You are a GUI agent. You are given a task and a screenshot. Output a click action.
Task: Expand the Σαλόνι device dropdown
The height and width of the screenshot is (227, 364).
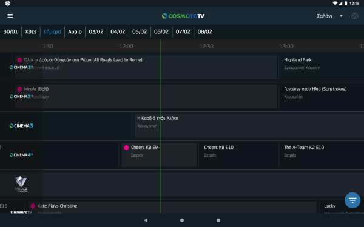(x=329, y=16)
